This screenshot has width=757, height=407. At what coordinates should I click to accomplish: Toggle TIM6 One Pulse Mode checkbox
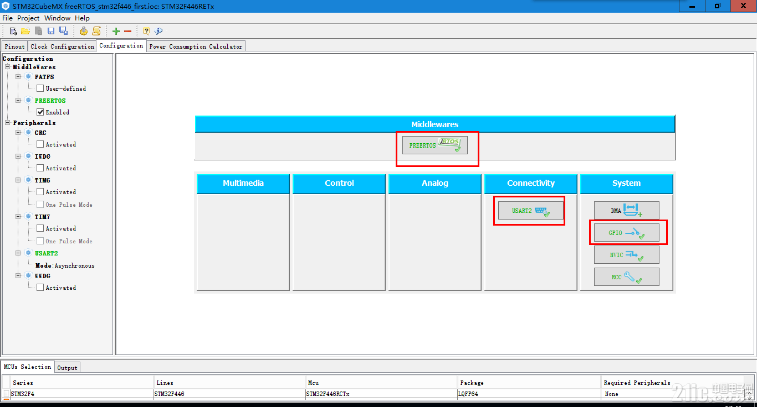click(x=40, y=205)
